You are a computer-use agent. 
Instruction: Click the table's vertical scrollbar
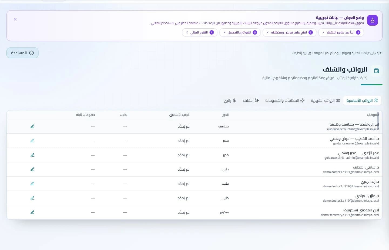tap(378, 121)
